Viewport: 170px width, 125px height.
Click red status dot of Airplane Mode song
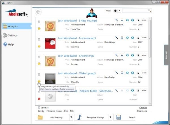click(x=39, y=99)
